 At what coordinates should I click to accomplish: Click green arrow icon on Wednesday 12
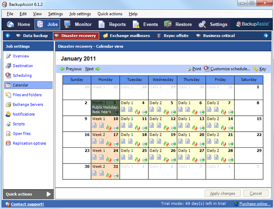(173, 128)
